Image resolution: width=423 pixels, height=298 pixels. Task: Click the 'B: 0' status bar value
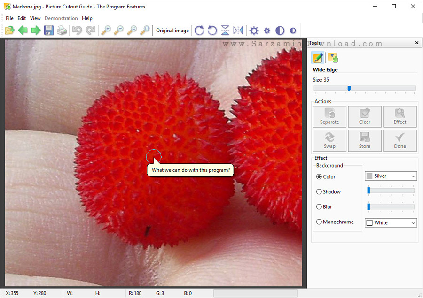click(188, 293)
